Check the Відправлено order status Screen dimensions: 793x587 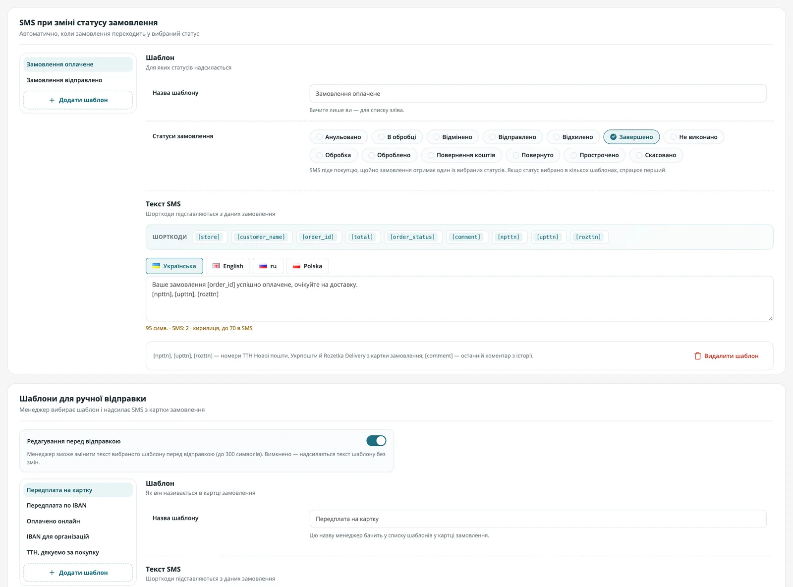(x=512, y=137)
